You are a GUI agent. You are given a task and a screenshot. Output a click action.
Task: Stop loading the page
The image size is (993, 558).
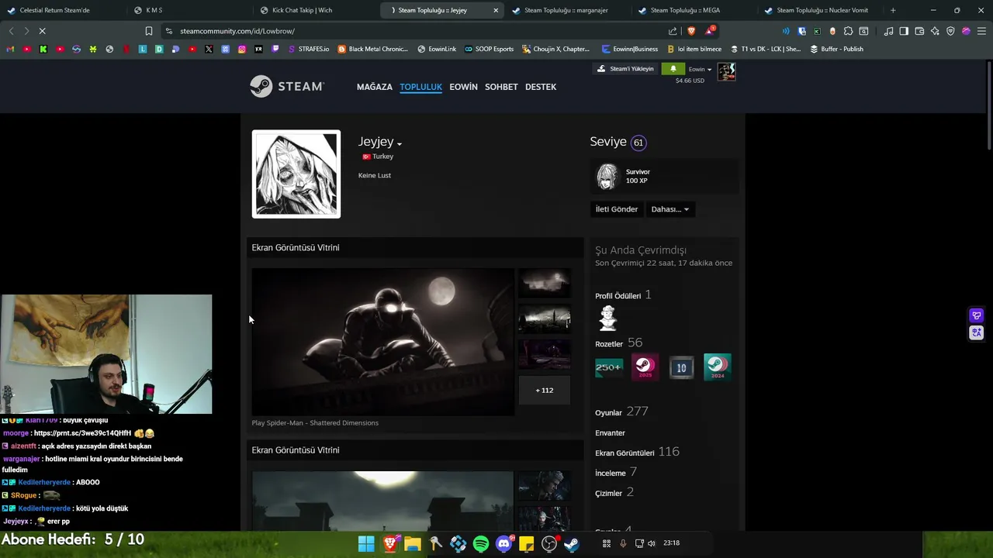click(x=42, y=31)
